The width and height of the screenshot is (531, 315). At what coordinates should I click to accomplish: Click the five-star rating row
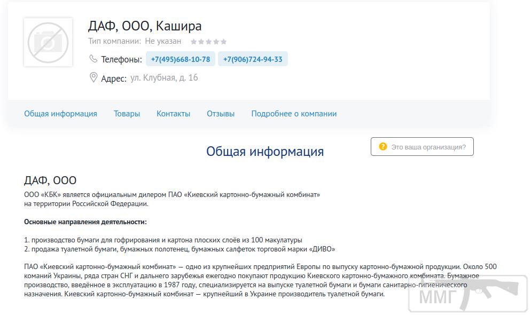(x=208, y=42)
